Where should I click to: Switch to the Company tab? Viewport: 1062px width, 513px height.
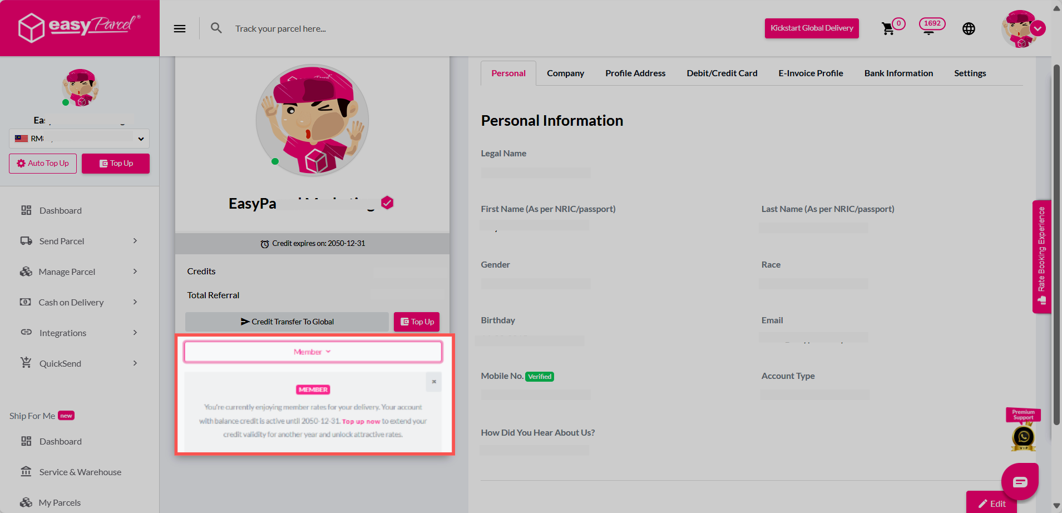coord(565,73)
